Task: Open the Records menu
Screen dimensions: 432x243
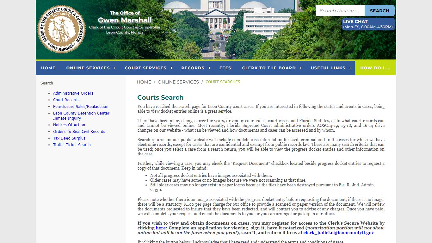Action: click(193, 68)
